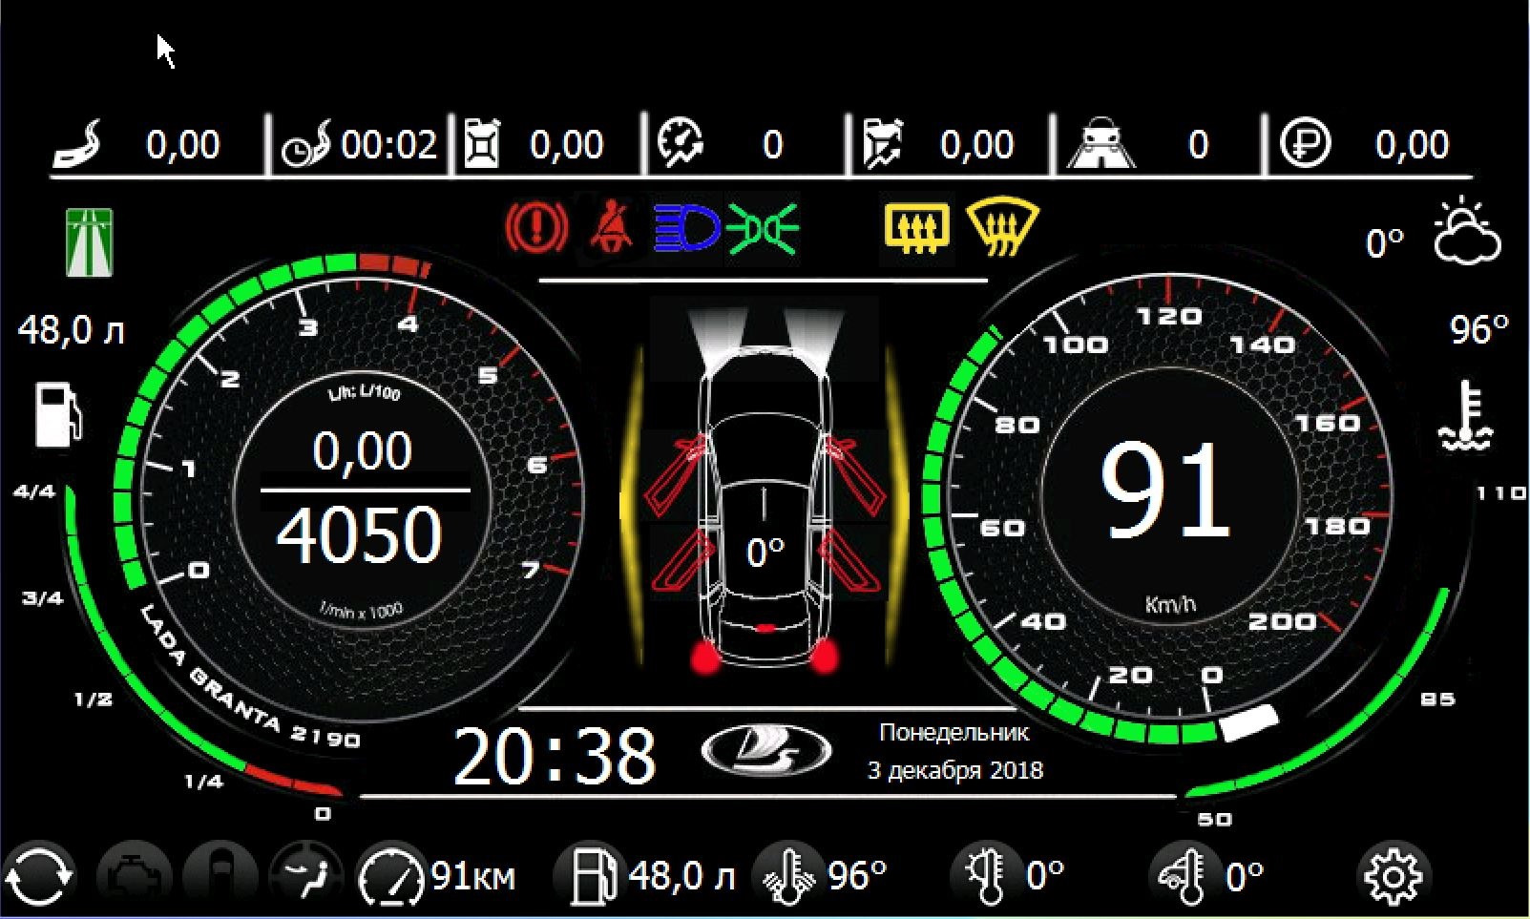Click the green highway mode icon

(x=89, y=242)
